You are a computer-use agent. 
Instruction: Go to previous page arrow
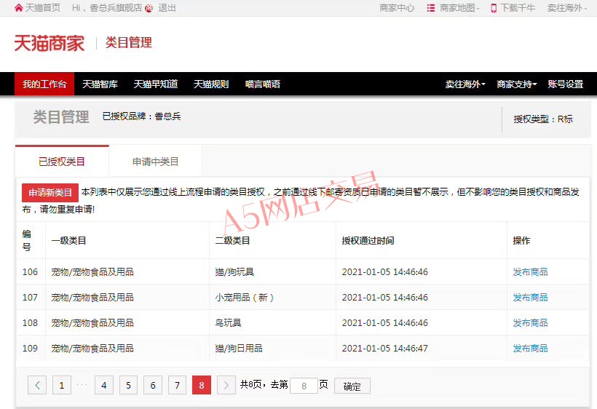37,385
